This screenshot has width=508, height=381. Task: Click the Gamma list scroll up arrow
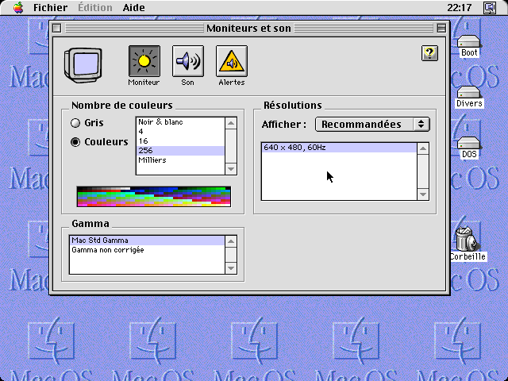(231, 241)
